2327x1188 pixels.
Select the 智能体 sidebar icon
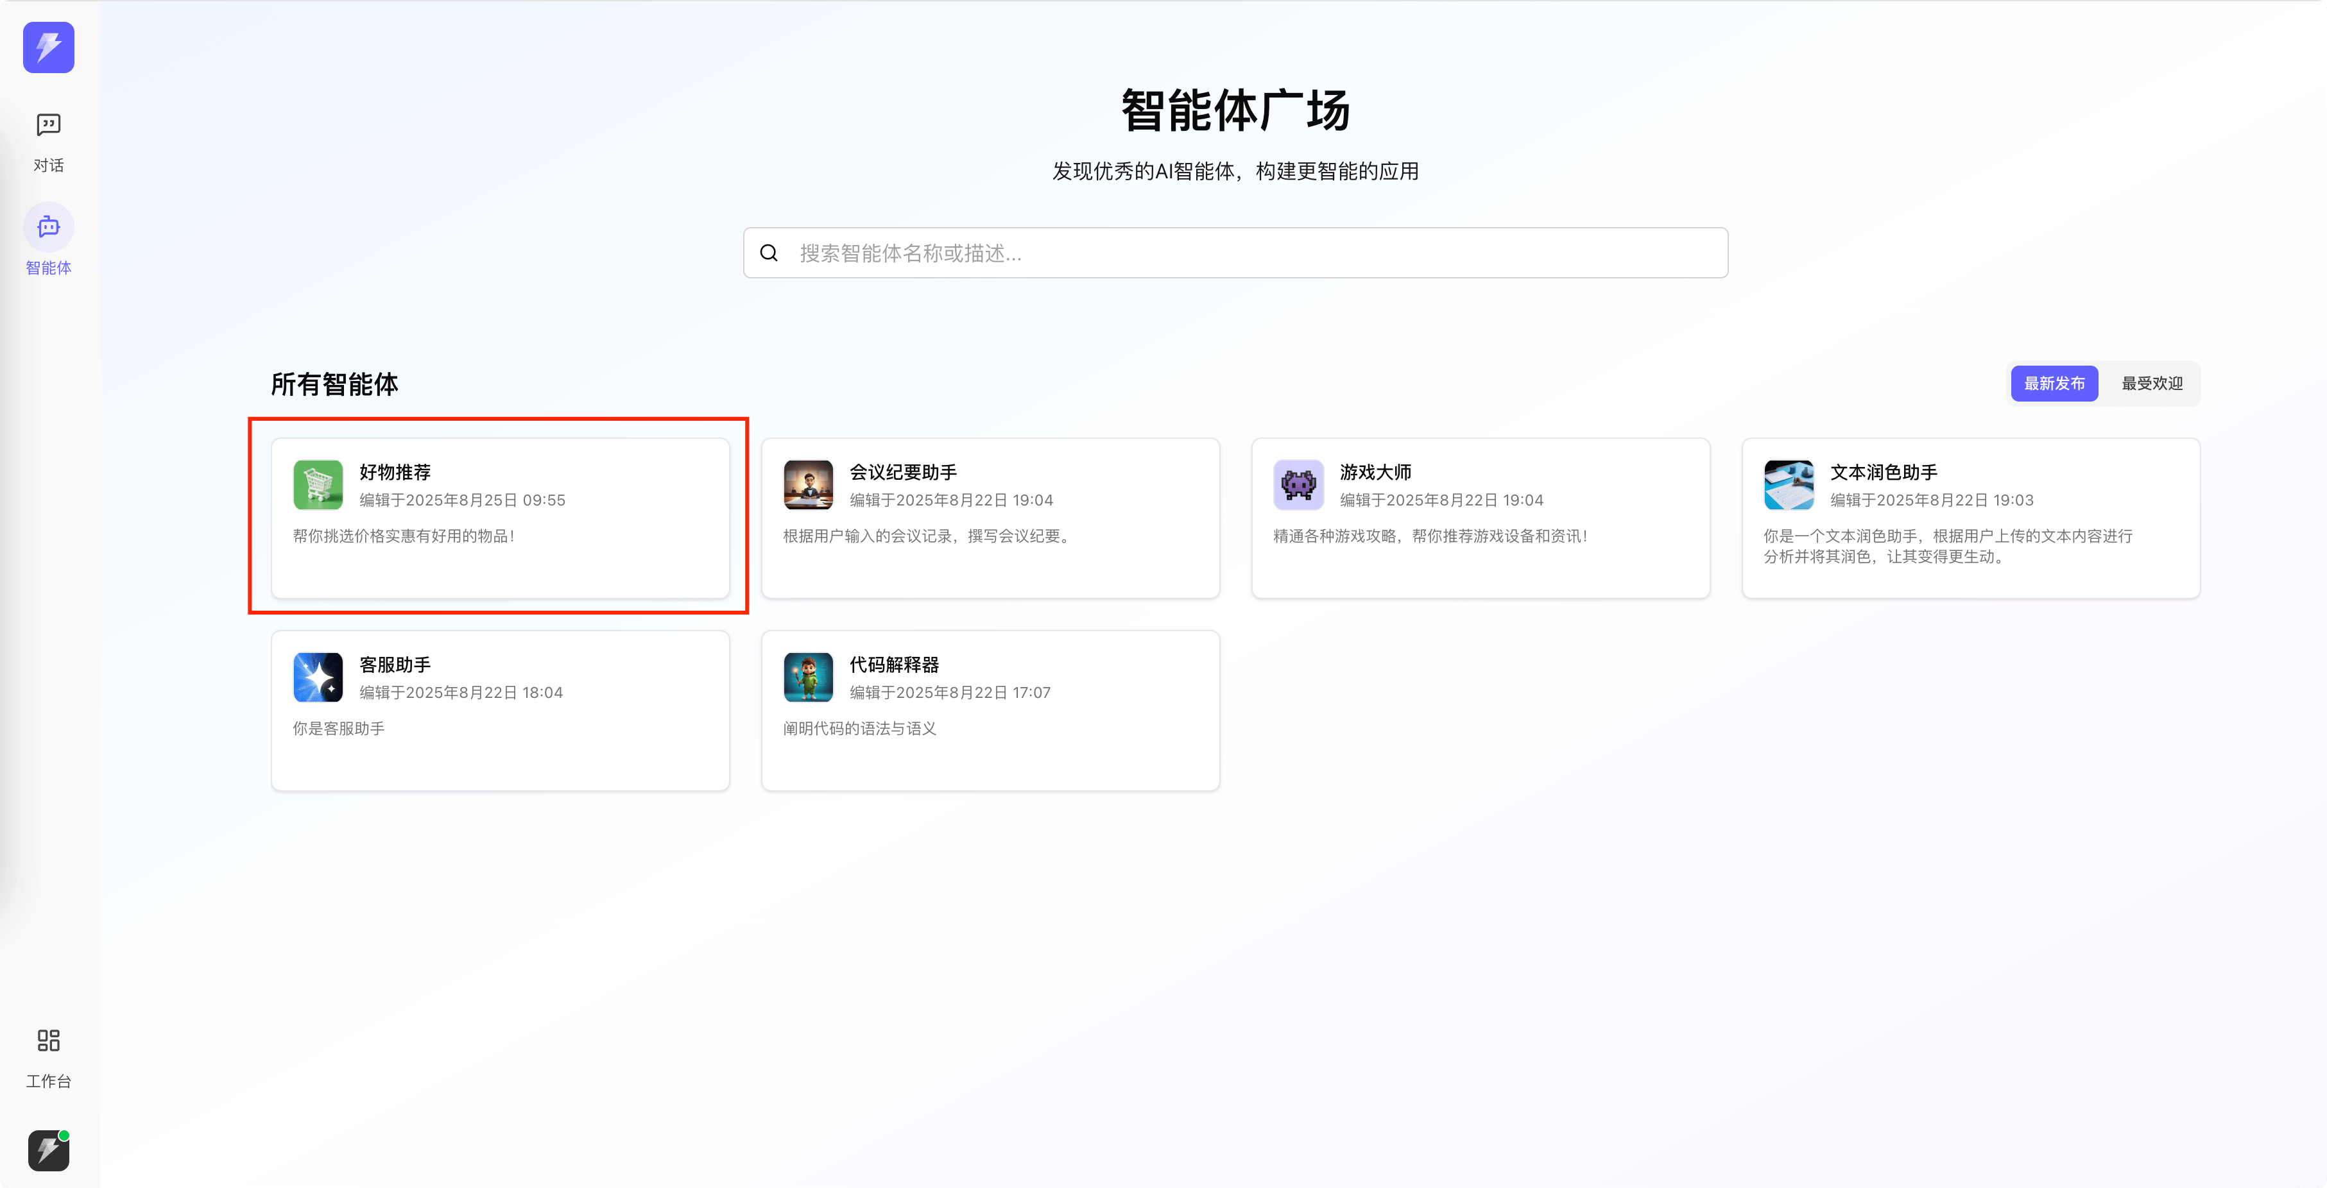click(49, 239)
